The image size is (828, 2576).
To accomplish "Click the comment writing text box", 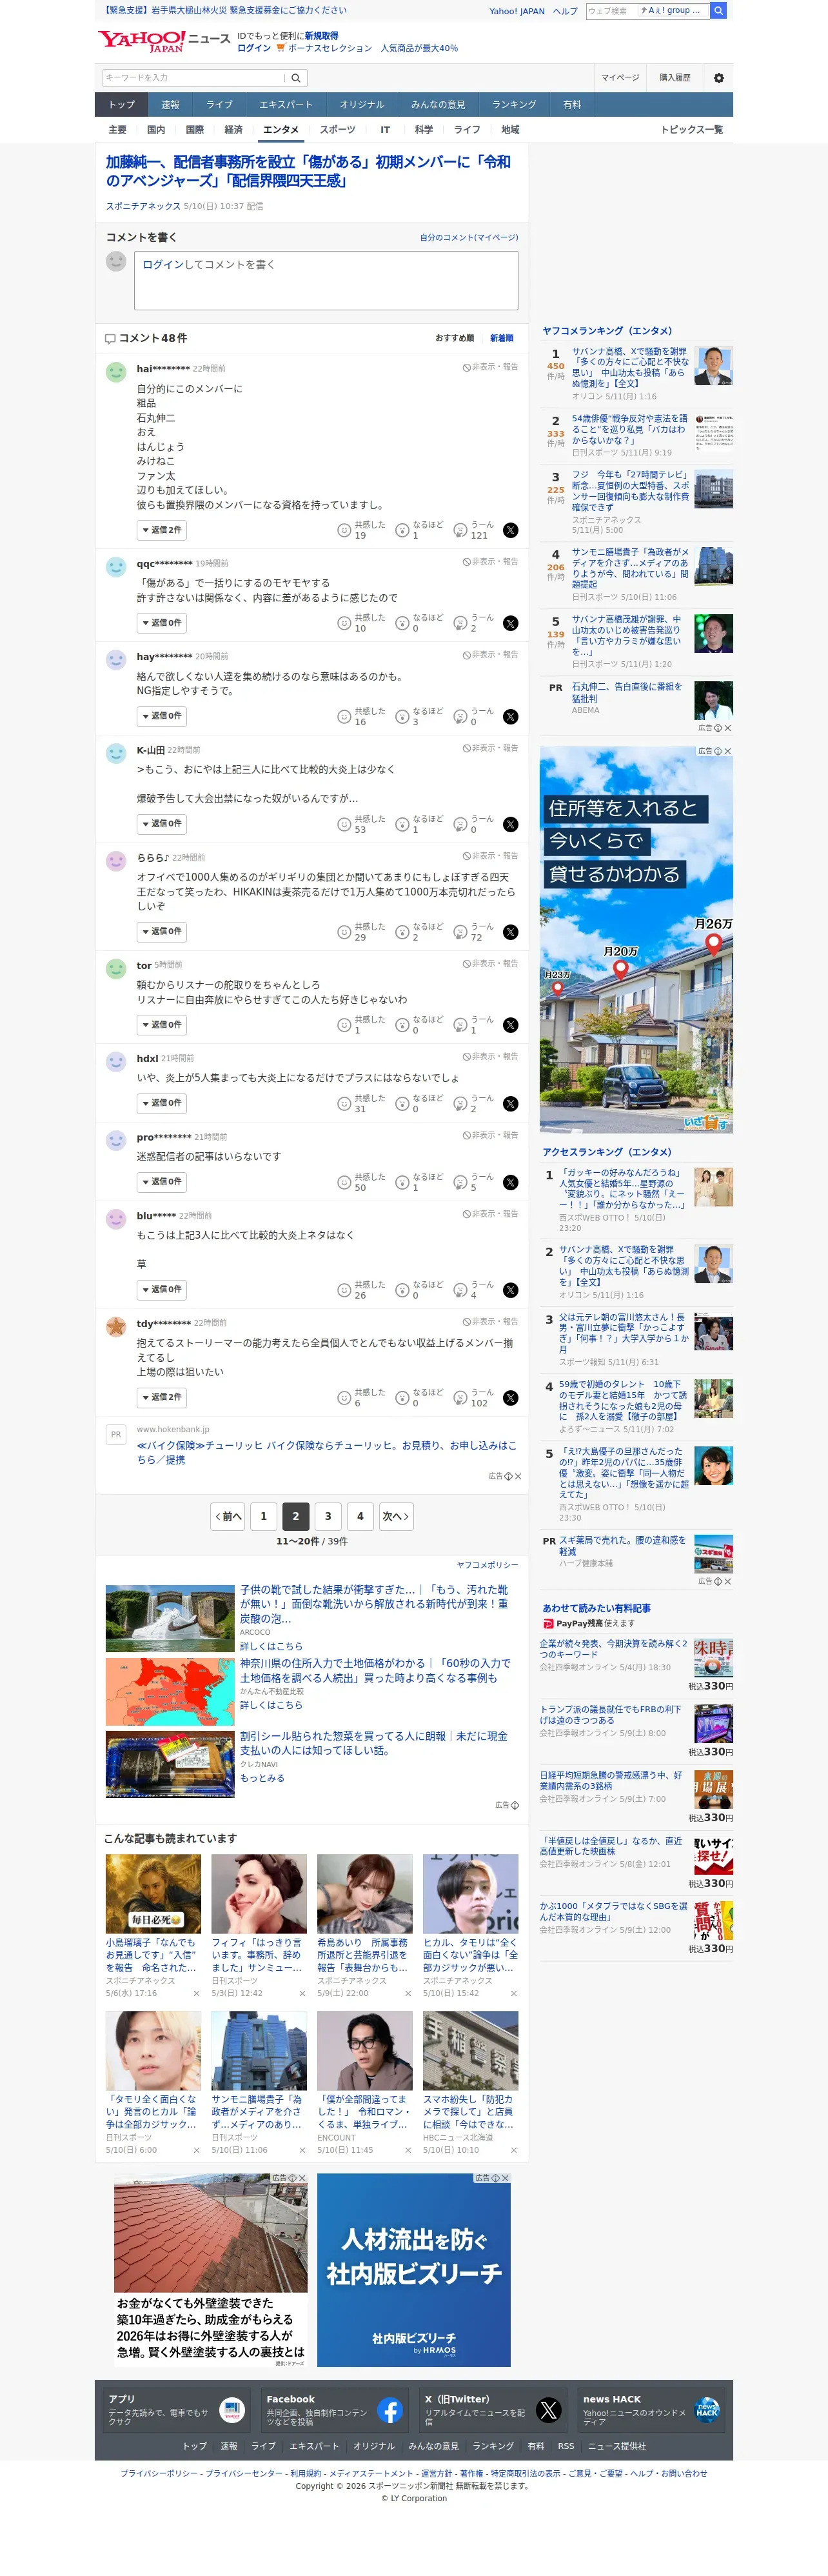I will point(326,281).
